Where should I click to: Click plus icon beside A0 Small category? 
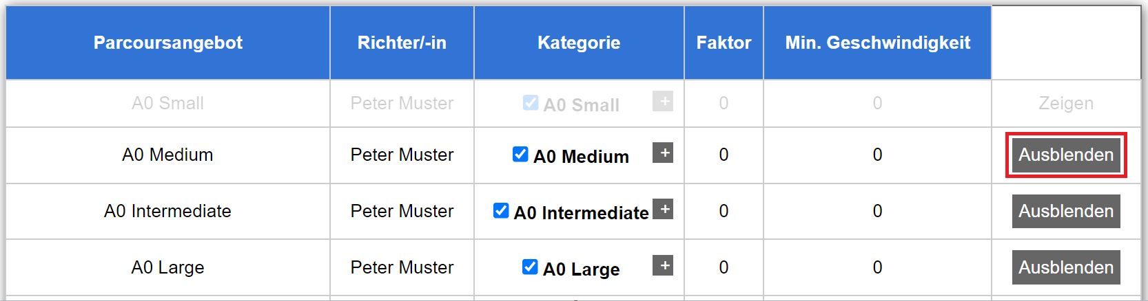click(662, 102)
